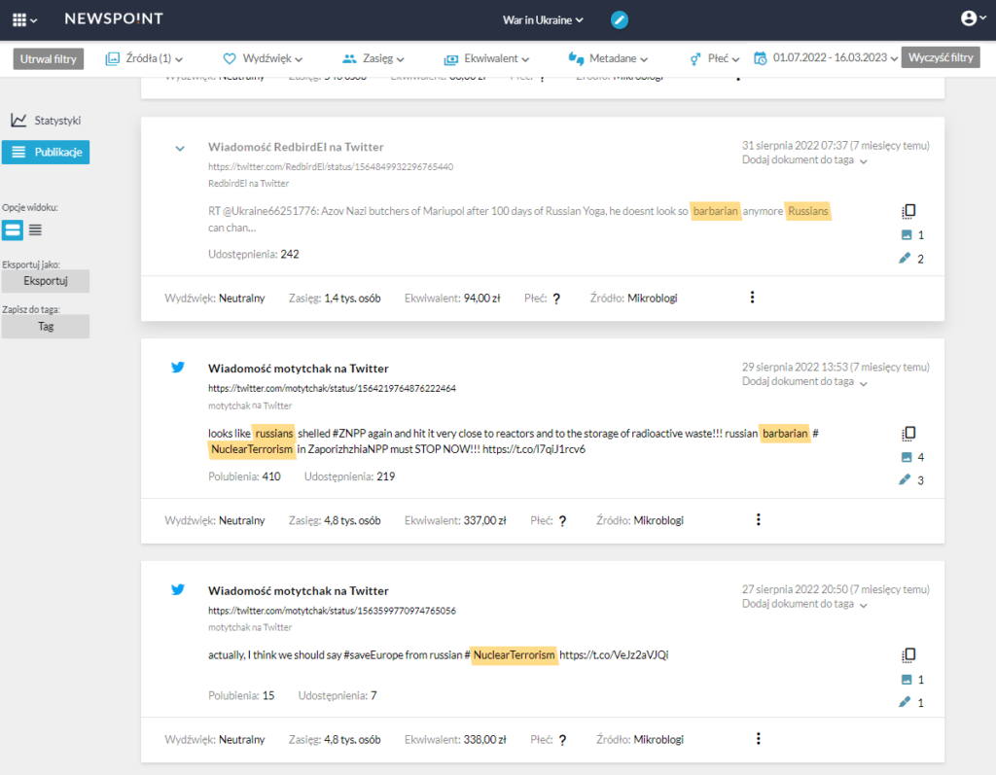Click the blue pencil edit icon
This screenshot has width=996, height=775.
620,19
